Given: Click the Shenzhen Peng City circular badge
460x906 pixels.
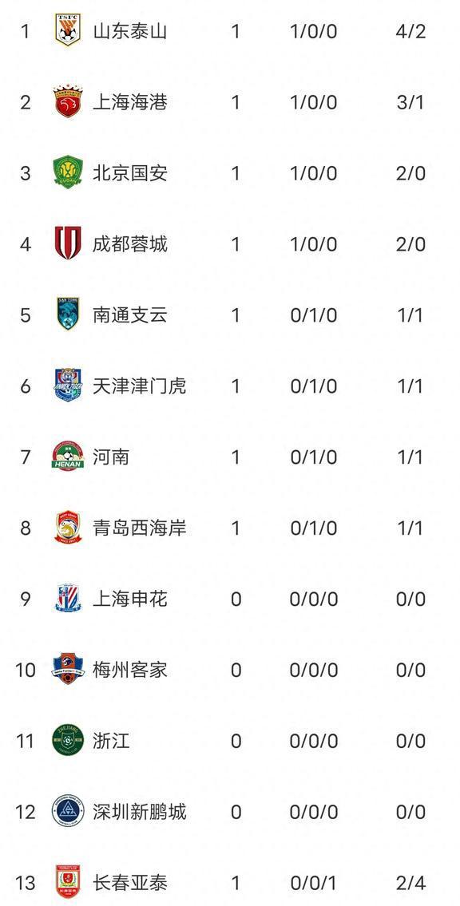Looking at the screenshot, I should point(68,811).
